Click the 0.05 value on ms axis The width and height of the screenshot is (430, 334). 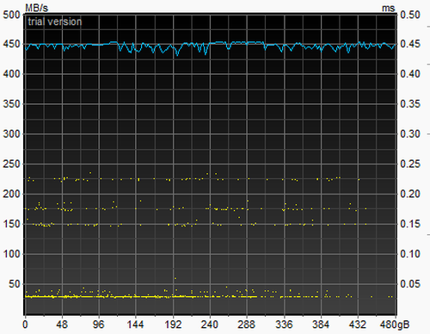pos(410,284)
